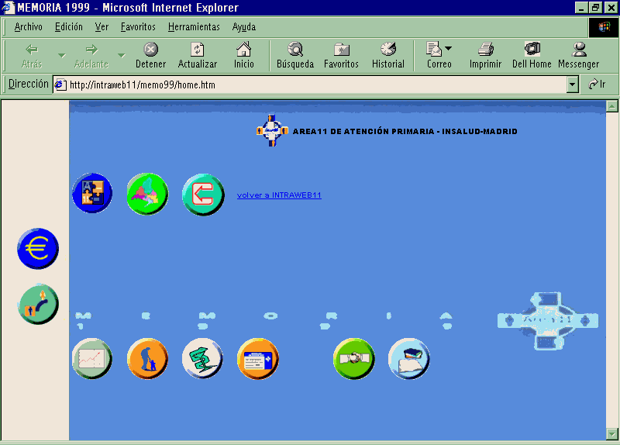Click the health card orange icon
Image resolution: width=620 pixels, height=445 pixels.
click(257, 359)
